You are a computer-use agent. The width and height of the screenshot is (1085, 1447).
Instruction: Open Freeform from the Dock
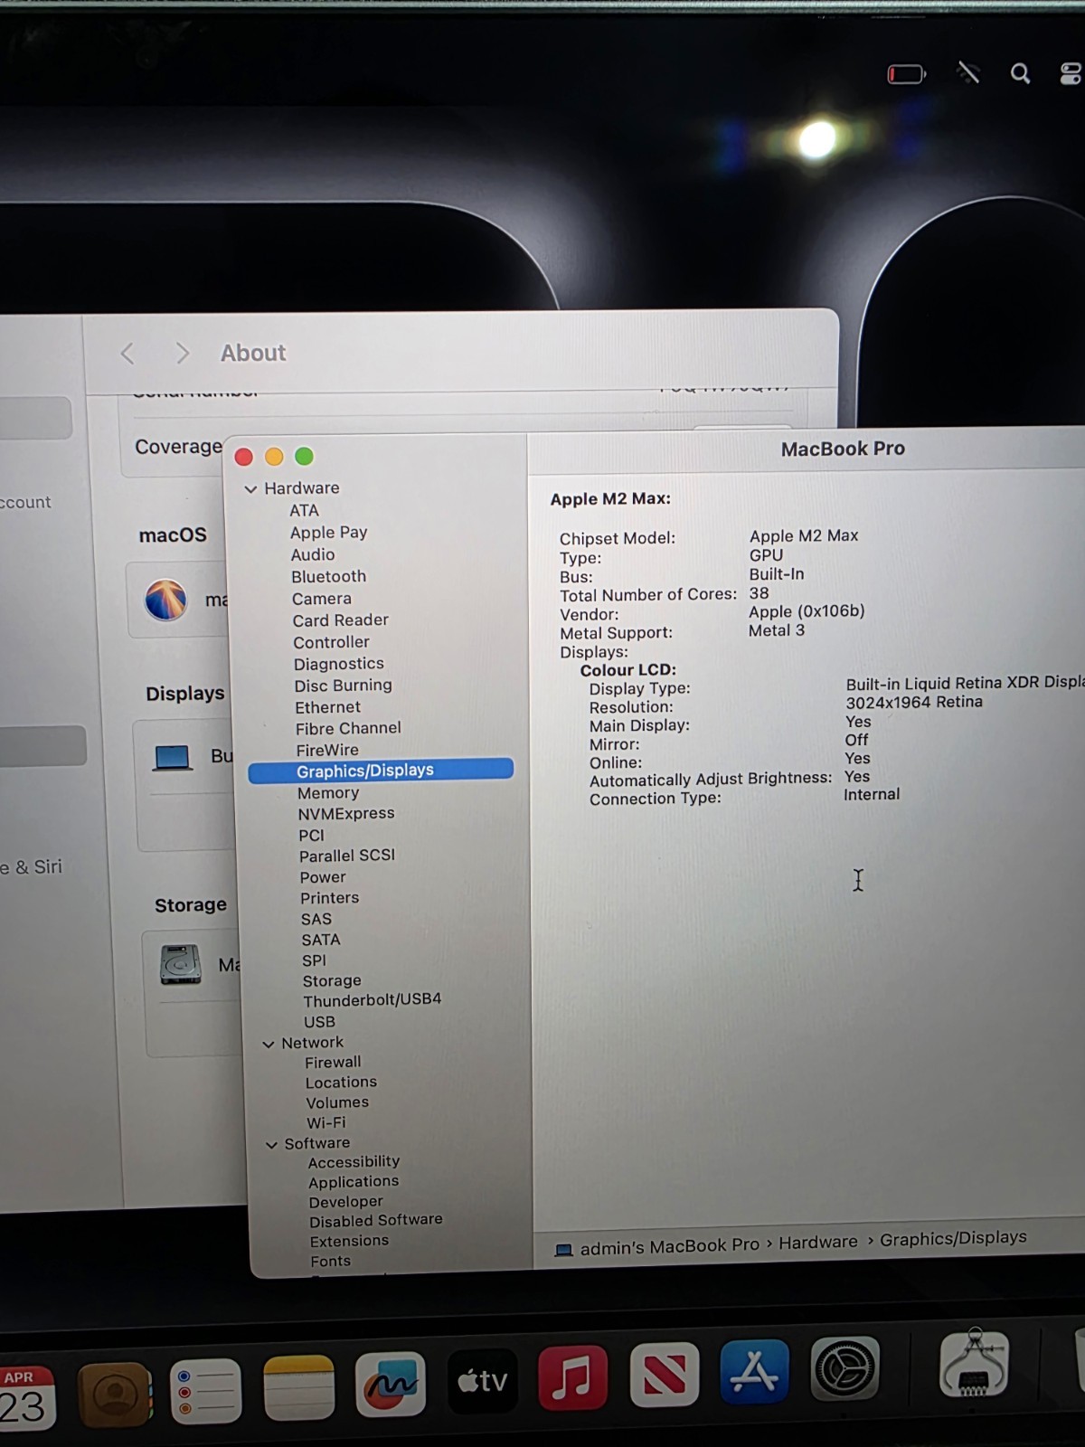391,1384
